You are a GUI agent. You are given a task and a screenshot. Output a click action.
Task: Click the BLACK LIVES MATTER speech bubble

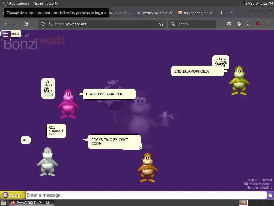(109, 94)
